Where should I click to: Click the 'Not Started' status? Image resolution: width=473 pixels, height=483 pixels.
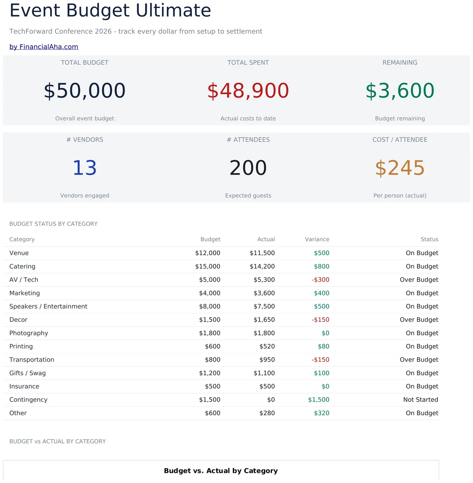(x=421, y=400)
